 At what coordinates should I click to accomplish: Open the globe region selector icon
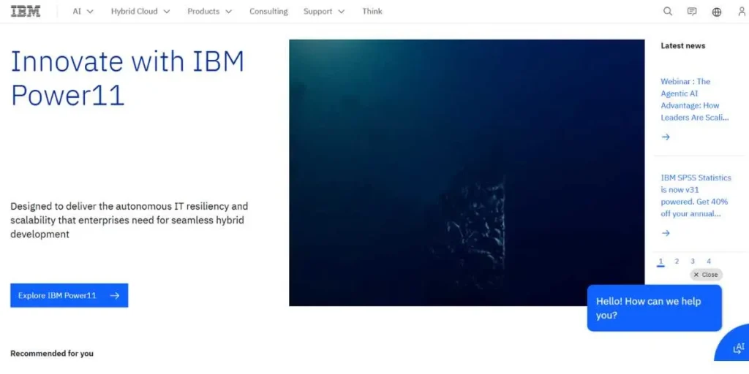point(717,12)
